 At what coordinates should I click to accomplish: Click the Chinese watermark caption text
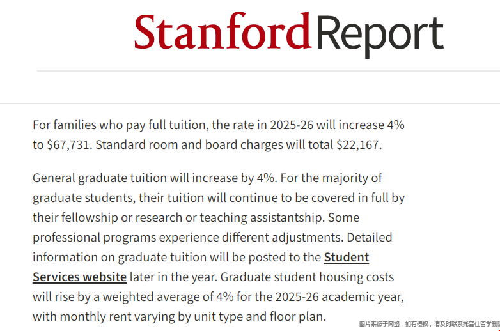[x=429, y=324]
